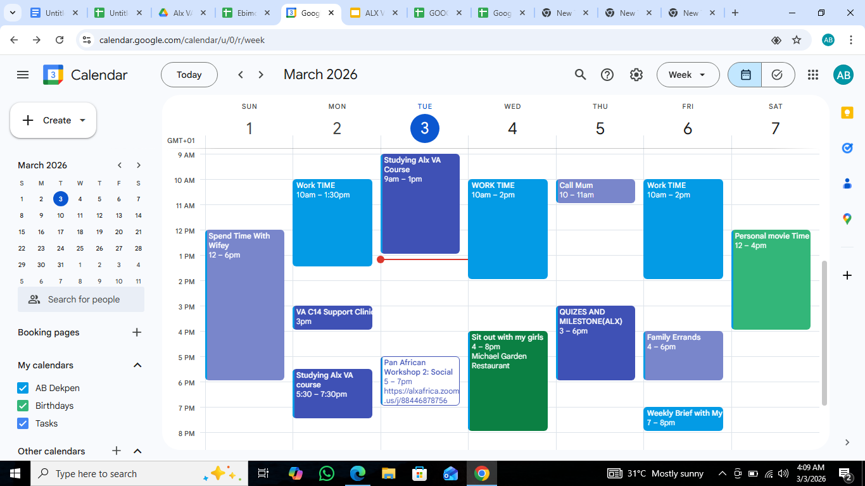Open the Pan African Workshop event
Screen dimensions: 865x486
coord(420,381)
